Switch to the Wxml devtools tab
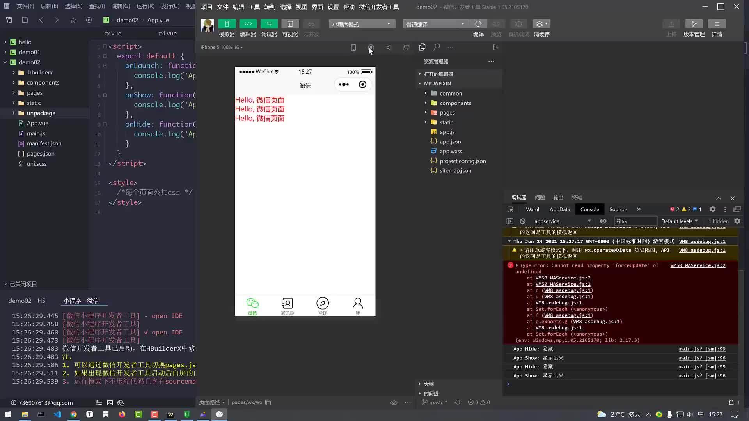 (532, 209)
